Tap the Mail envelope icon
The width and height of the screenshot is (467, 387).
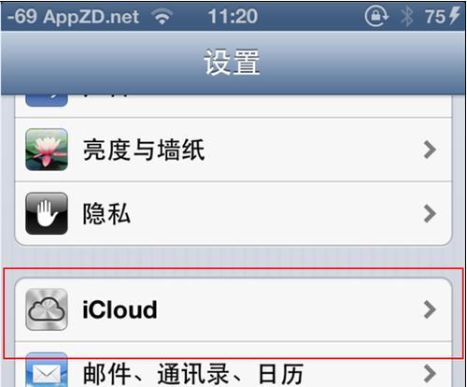click(47, 370)
